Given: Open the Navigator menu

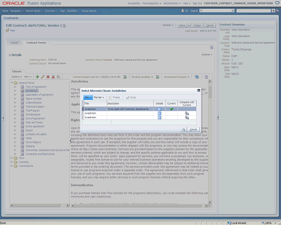Looking at the screenshot, I should point(17,11).
